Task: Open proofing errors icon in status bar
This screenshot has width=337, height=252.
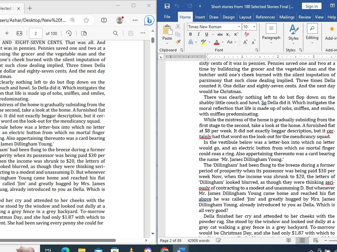Action: (x=218, y=241)
